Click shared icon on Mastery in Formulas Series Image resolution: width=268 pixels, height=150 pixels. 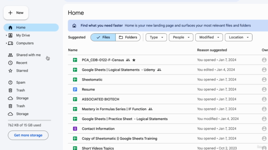click(x=150, y=109)
